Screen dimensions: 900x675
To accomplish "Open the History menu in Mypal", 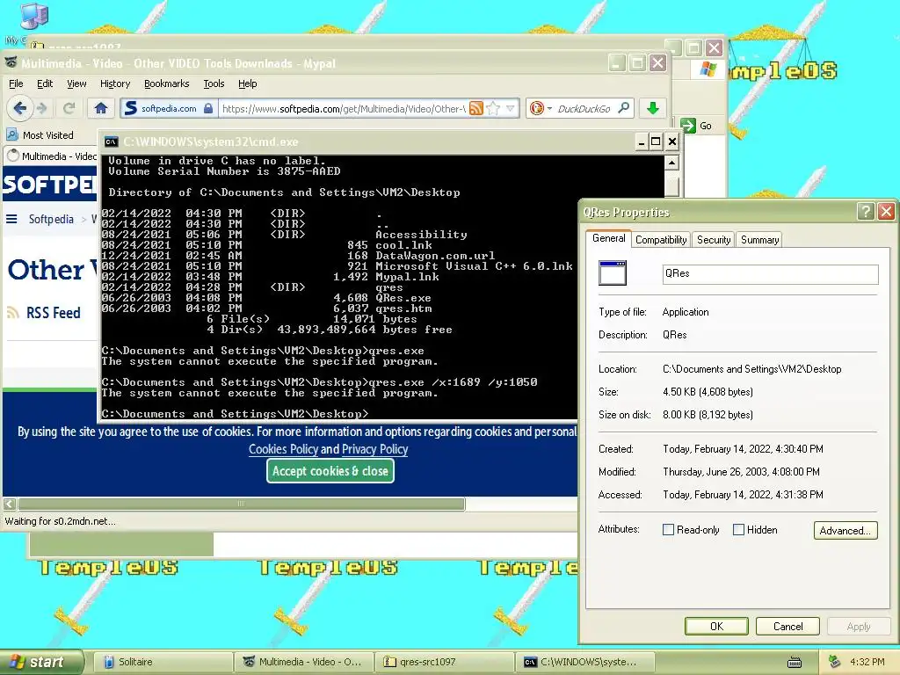I will 115,83.
